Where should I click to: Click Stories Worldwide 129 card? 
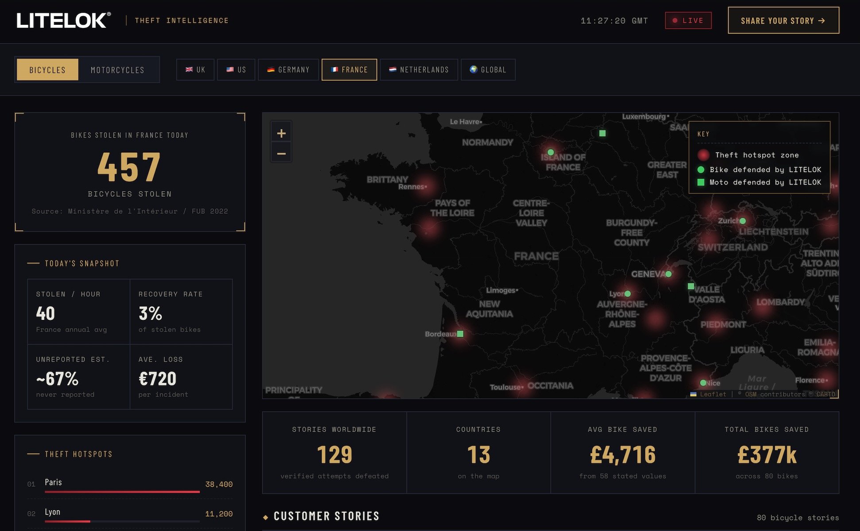tap(335, 453)
